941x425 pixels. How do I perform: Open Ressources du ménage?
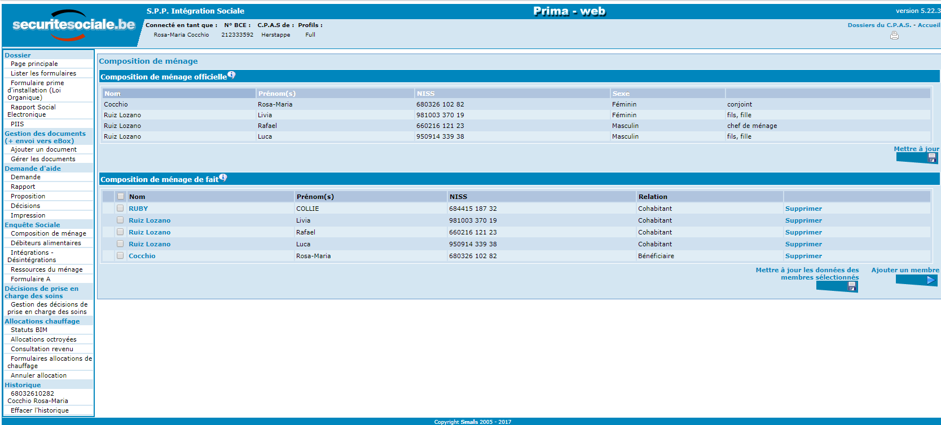(47, 269)
